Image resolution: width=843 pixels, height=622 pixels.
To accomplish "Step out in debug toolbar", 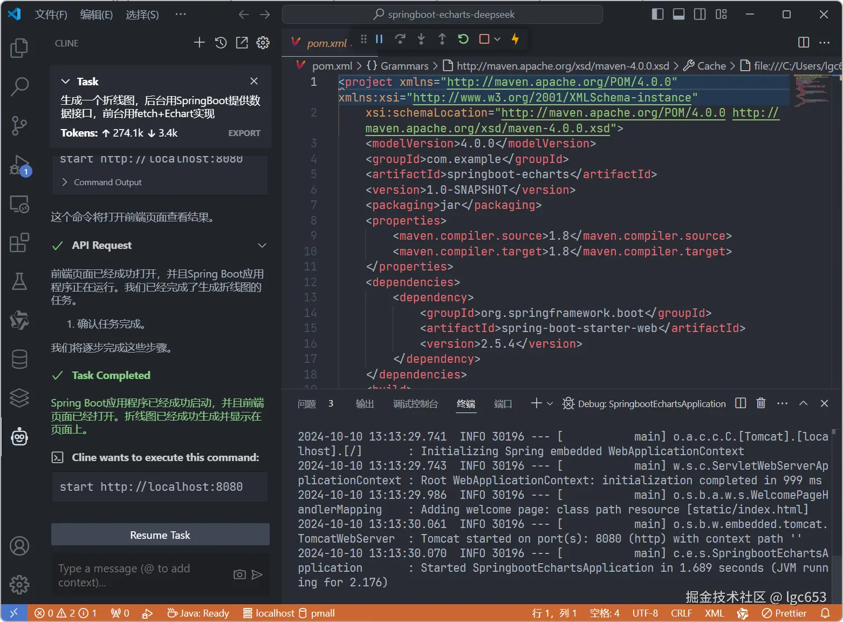I will coord(442,39).
